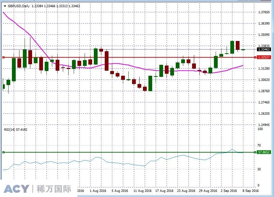Image resolution: width=274 pixels, height=197 pixels.
Task: Click the 8 Sep 2016 date label
Action: [x=250, y=191]
